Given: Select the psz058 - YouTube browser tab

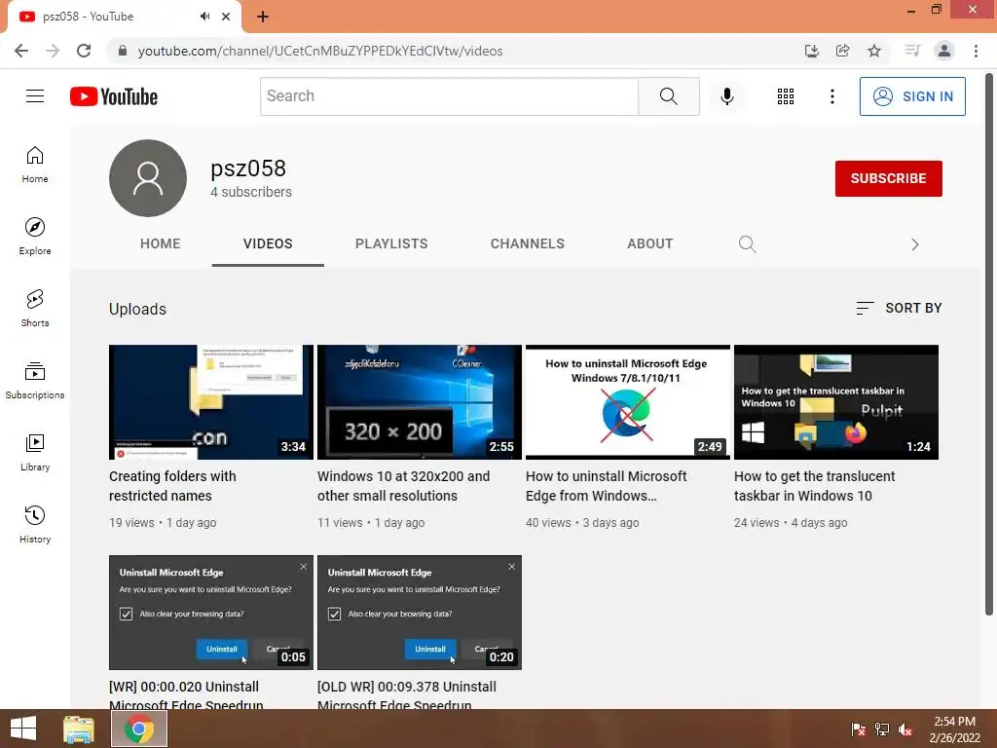Looking at the screenshot, I should point(124,17).
